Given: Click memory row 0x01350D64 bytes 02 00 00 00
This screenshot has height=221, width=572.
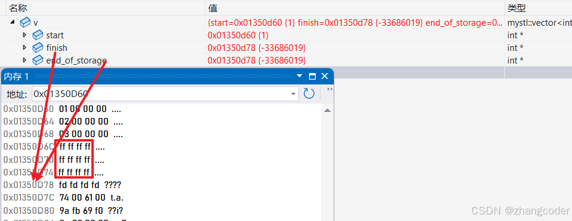Looking at the screenshot, I should click(x=83, y=121).
